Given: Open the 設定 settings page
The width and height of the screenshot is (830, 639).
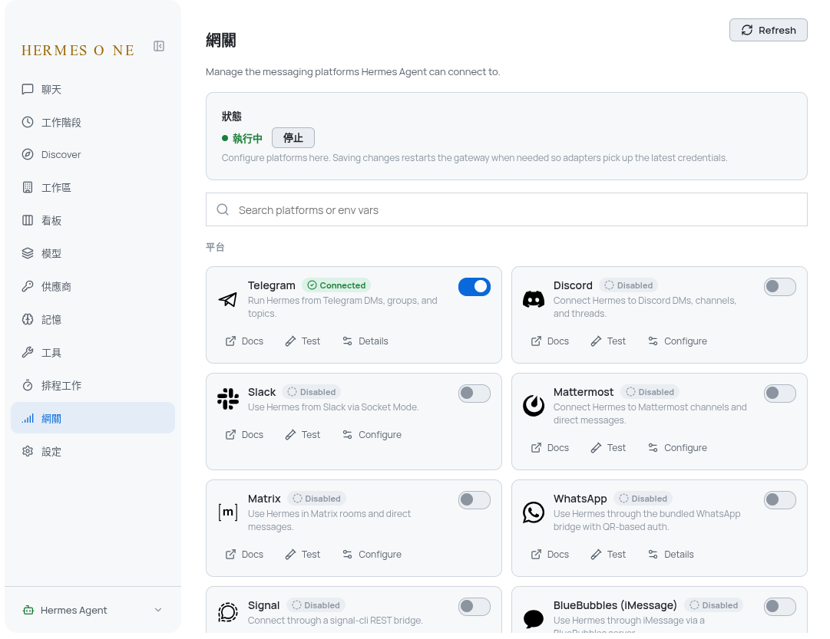Looking at the screenshot, I should pos(93,451).
